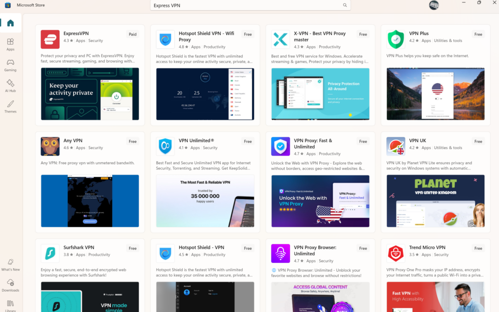Open the Home page in sidebar
Image resolution: width=499 pixels, height=312 pixels.
coord(11,23)
